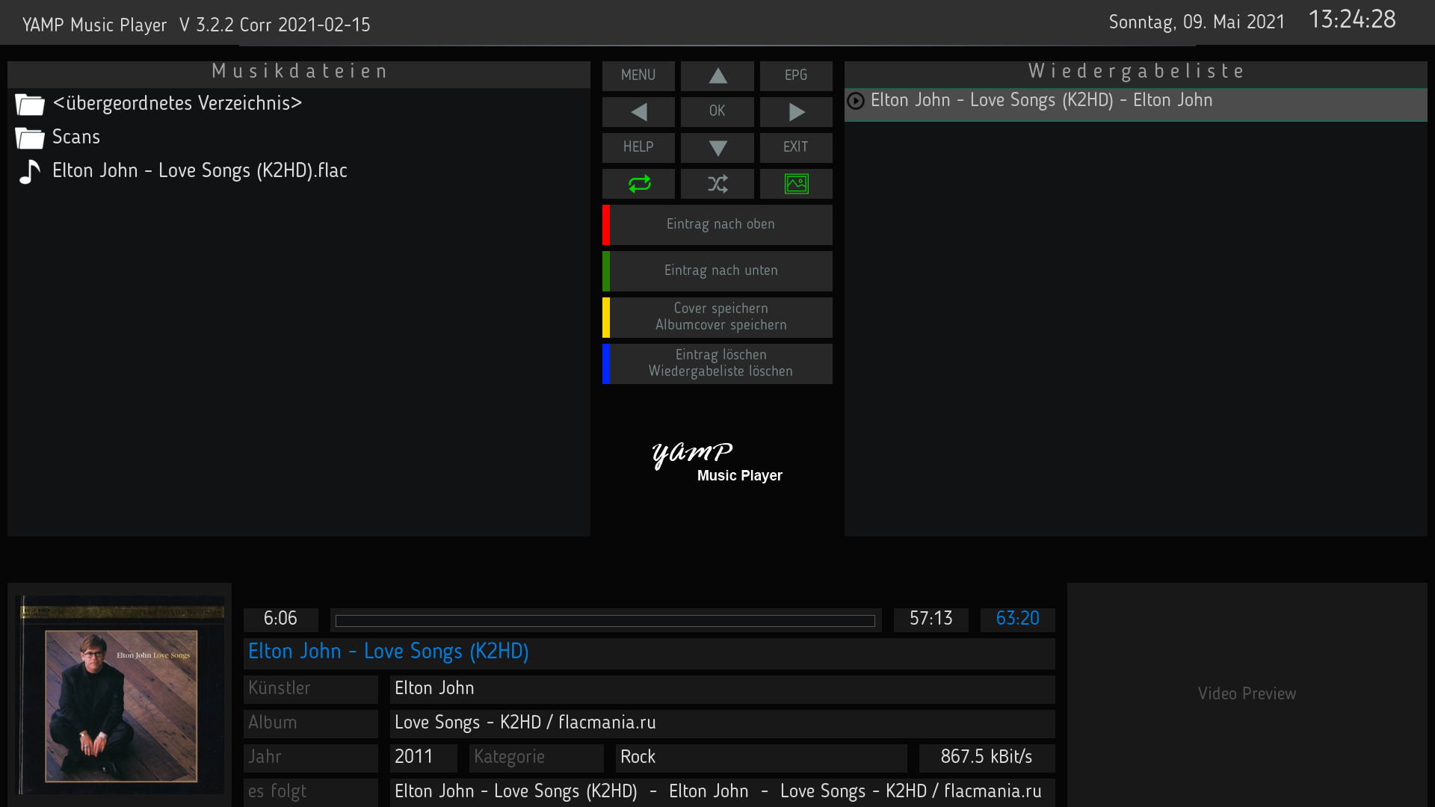The height and width of the screenshot is (807, 1435).
Task: Click the date Sonntag, 09. Mai 2021
Action: pyautogui.click(x=1197, y=22)
